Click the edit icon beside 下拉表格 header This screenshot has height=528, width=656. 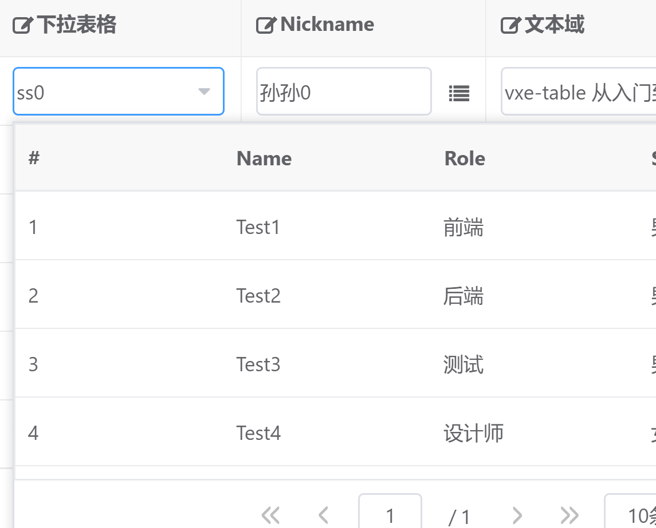point(22,24)
